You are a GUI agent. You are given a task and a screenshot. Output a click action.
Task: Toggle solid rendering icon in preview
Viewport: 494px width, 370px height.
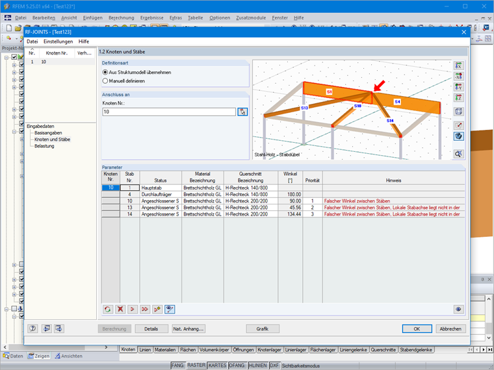[x=459, y=136]
